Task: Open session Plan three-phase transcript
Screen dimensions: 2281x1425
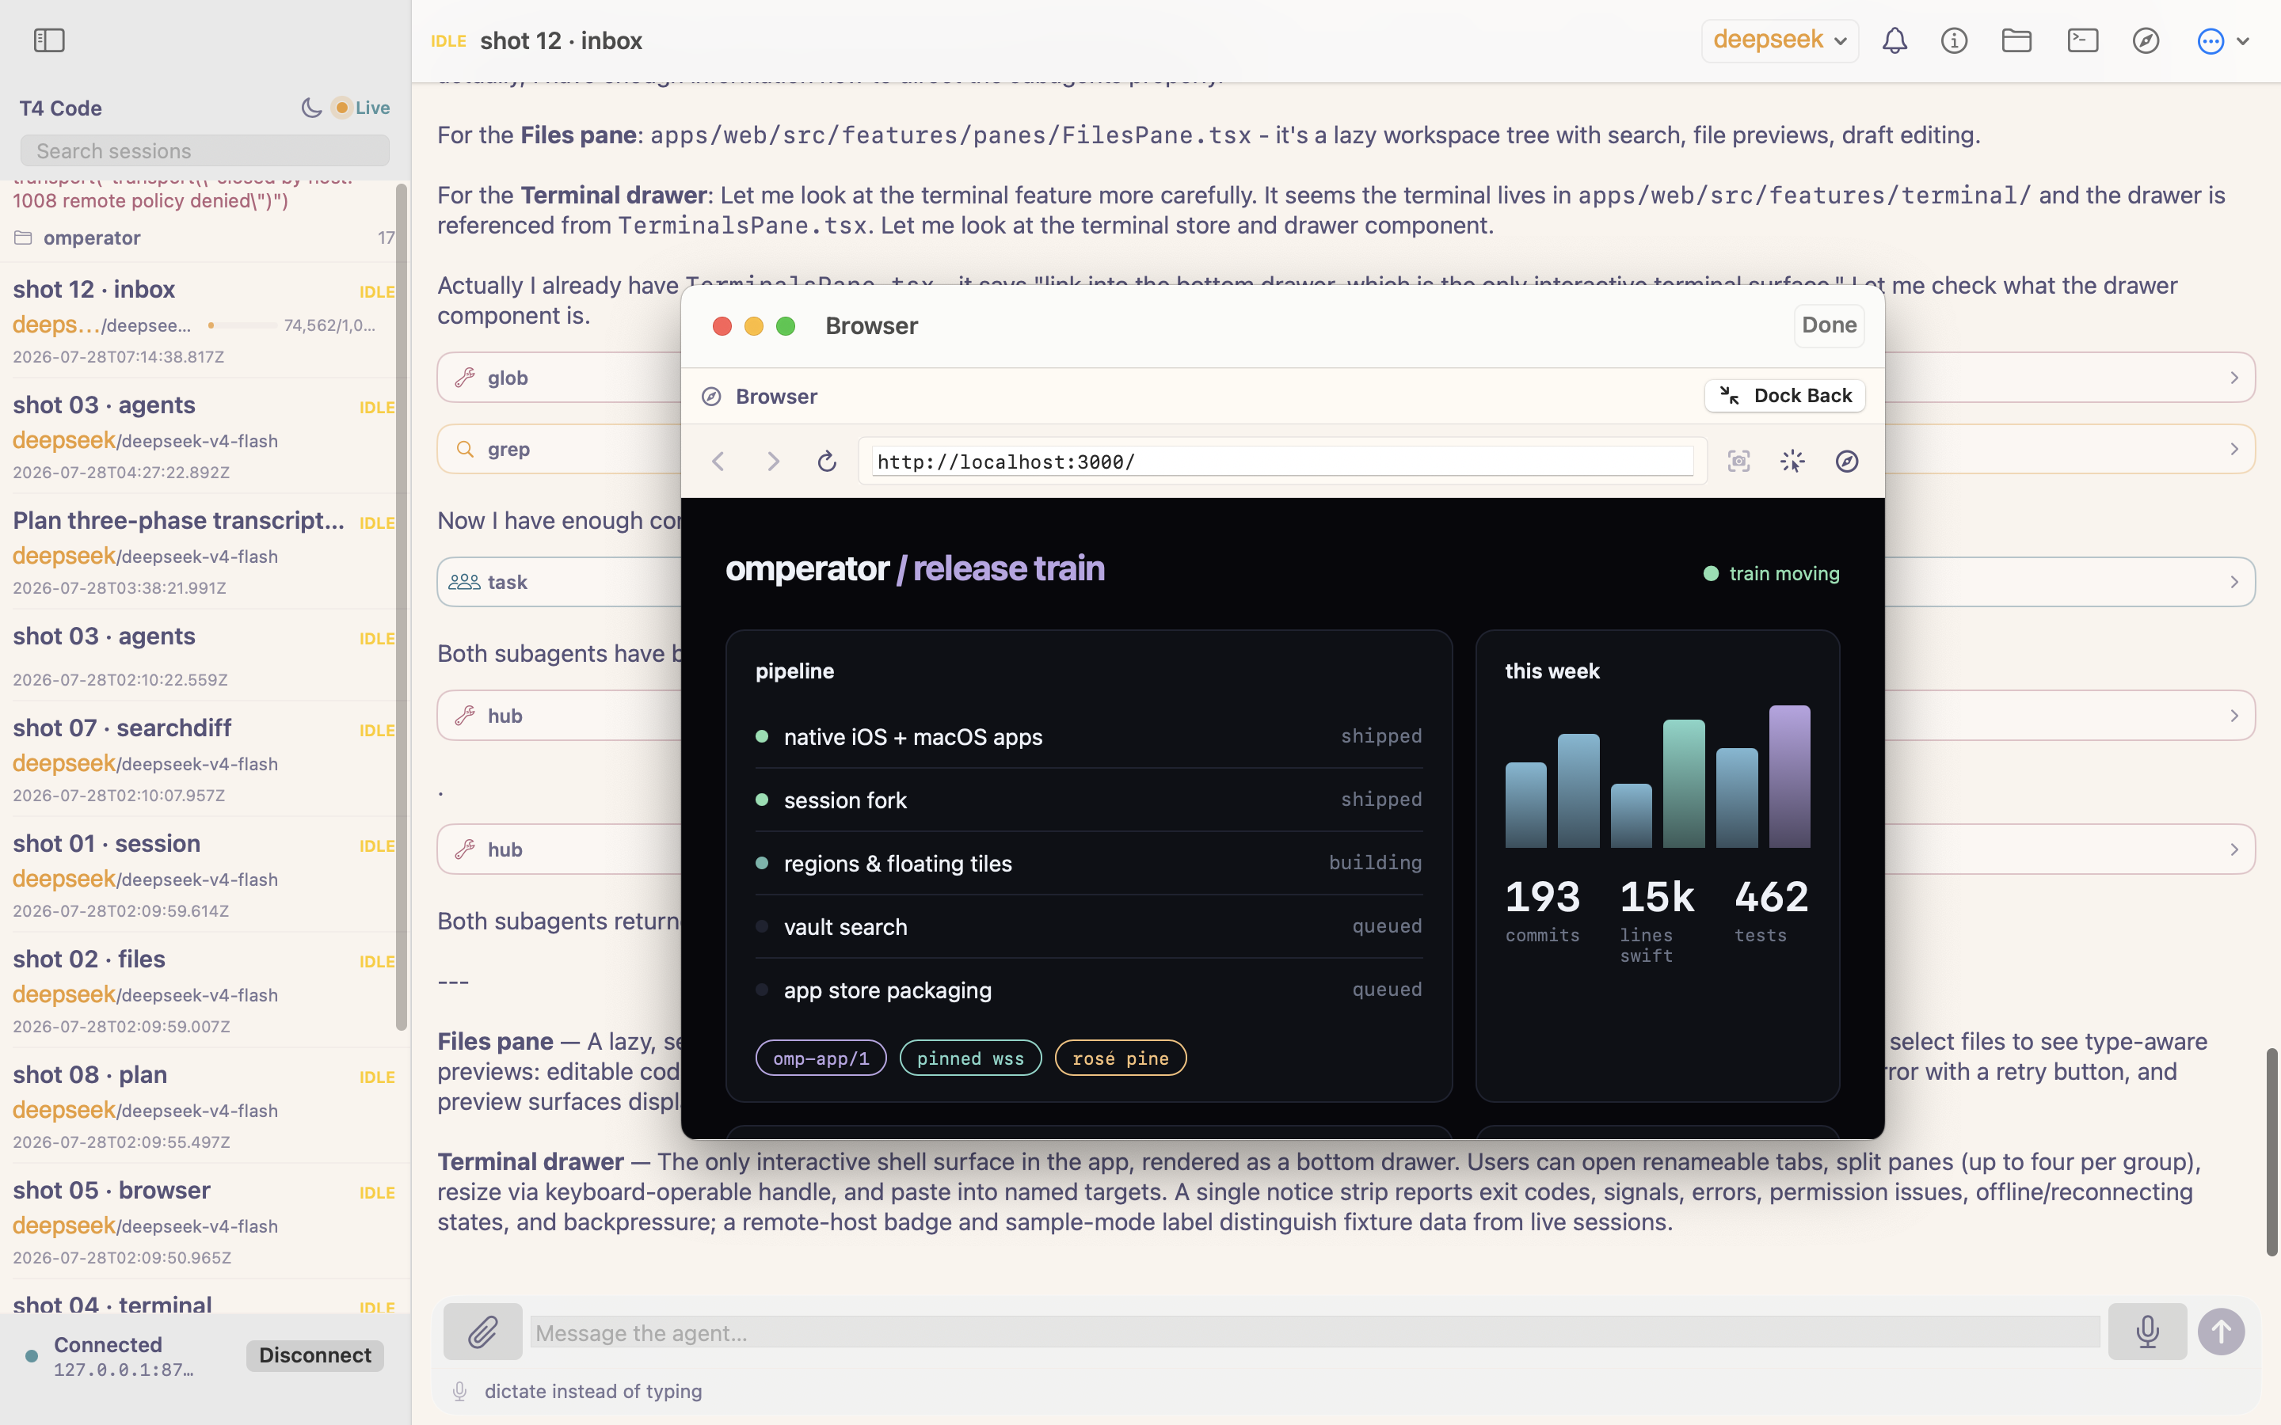Action: coord(204,553)
